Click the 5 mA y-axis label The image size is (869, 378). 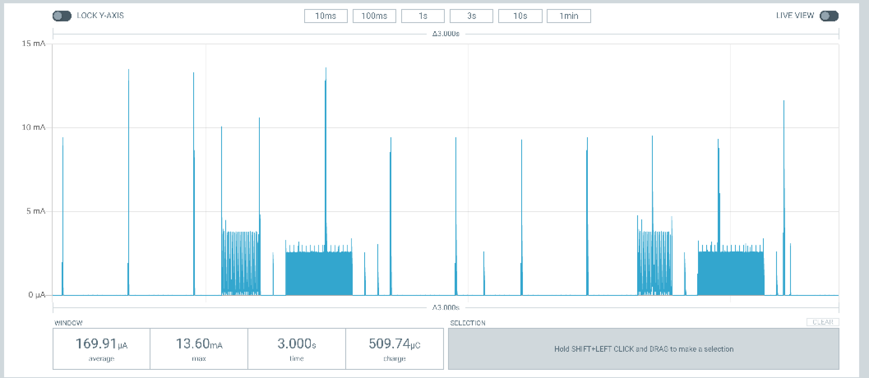pyautogui.click(x=36, y=211)
